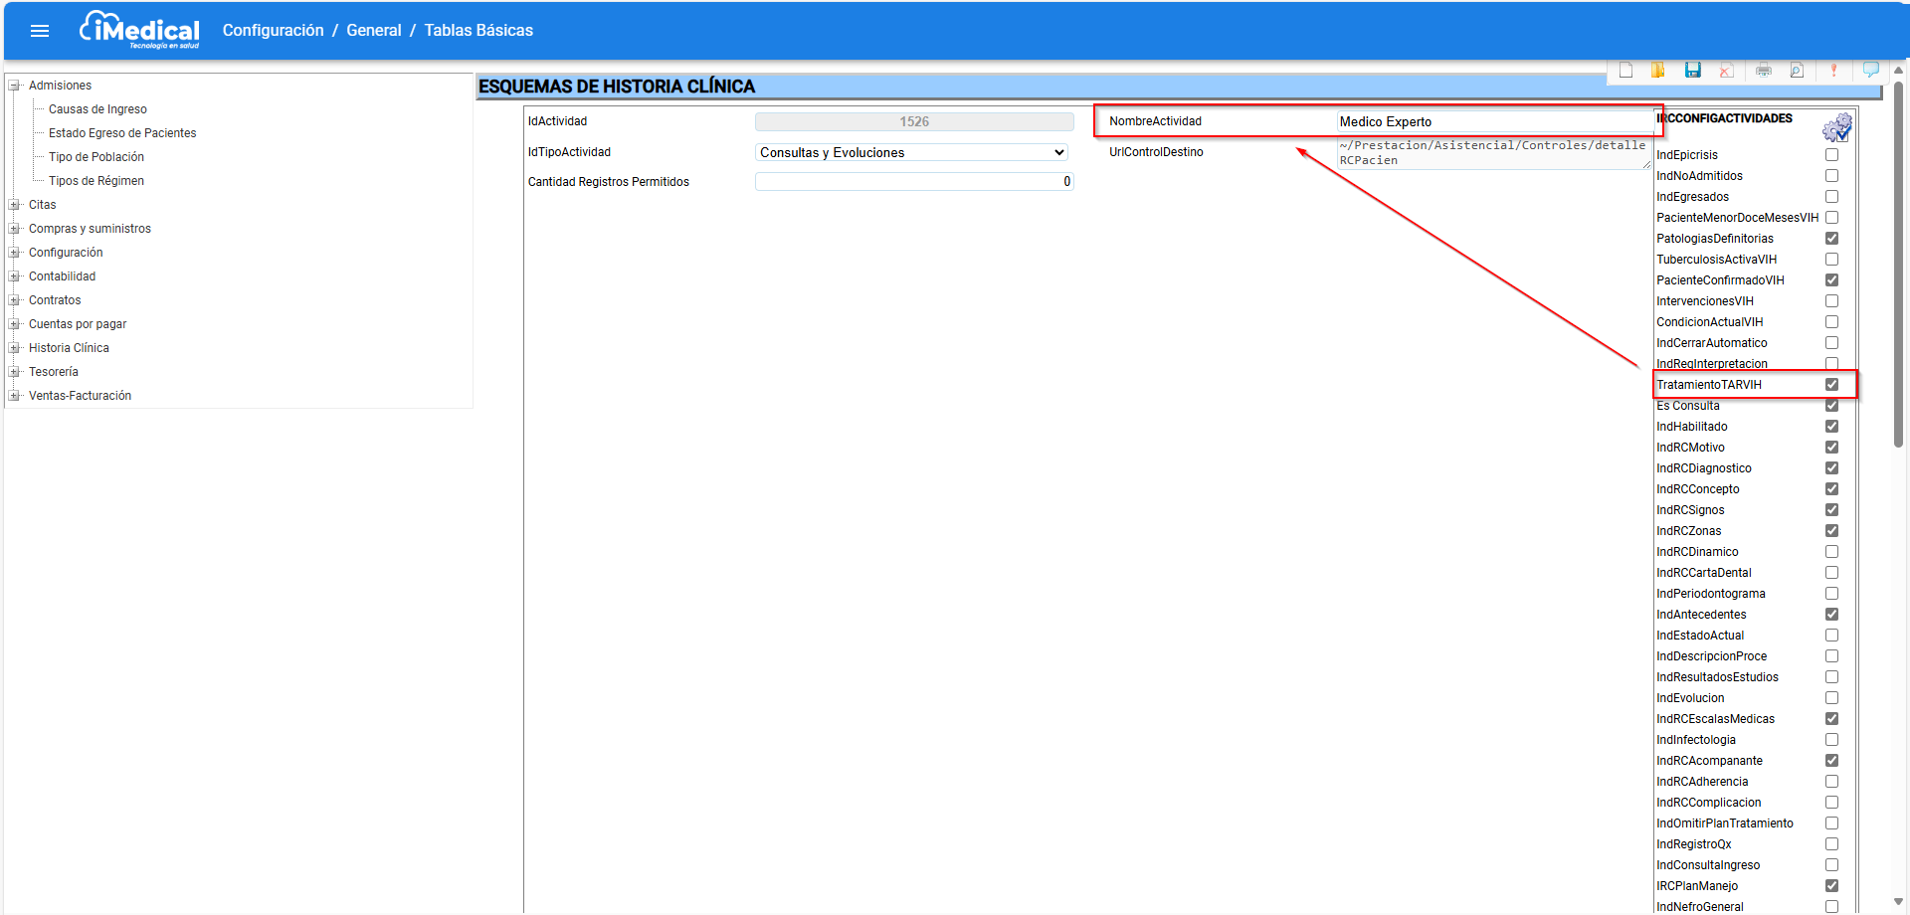Uncheck the TratamientoTARVIH checkbox
This screenshot has width=1910, height=915.
tap(1831, 385)
